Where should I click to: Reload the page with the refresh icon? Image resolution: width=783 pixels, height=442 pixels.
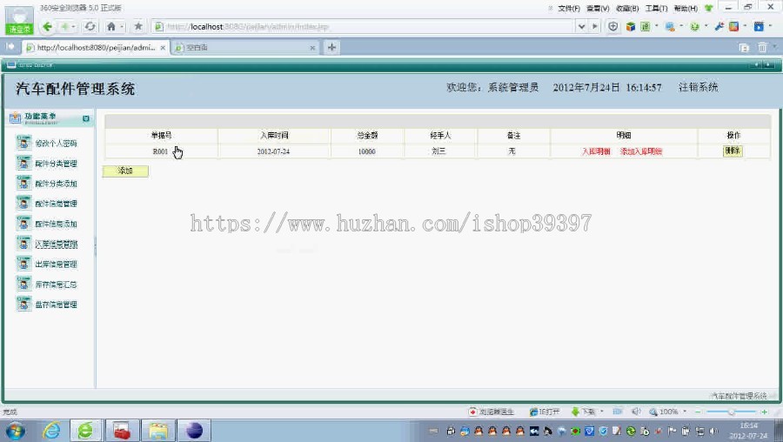point(90,26)
